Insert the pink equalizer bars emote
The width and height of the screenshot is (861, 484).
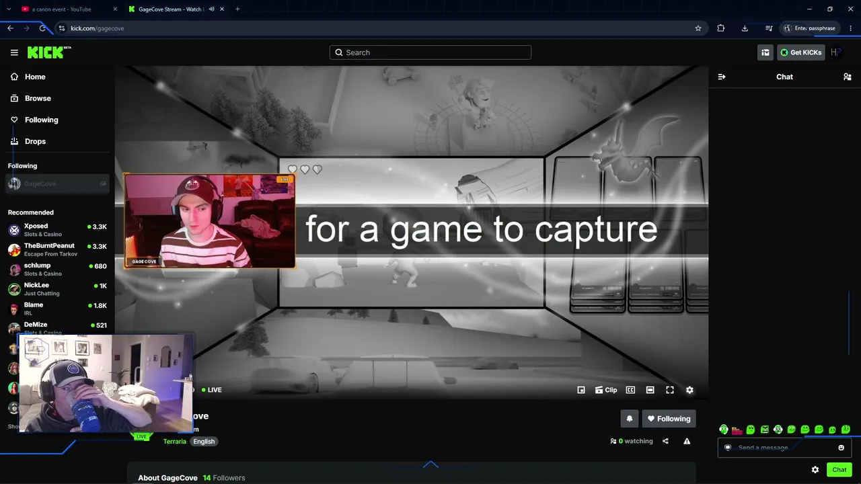pyautogui.click(x=737, y=430)
